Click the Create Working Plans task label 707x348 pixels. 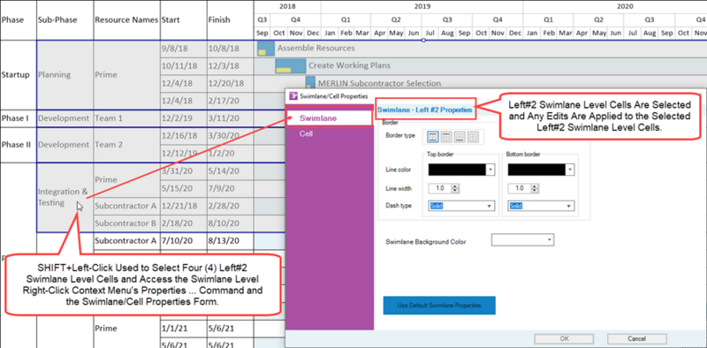349,65
